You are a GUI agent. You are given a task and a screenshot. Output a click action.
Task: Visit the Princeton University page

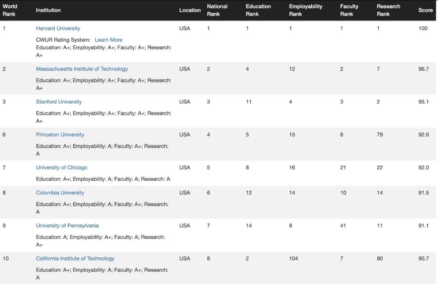click(60, 135)
